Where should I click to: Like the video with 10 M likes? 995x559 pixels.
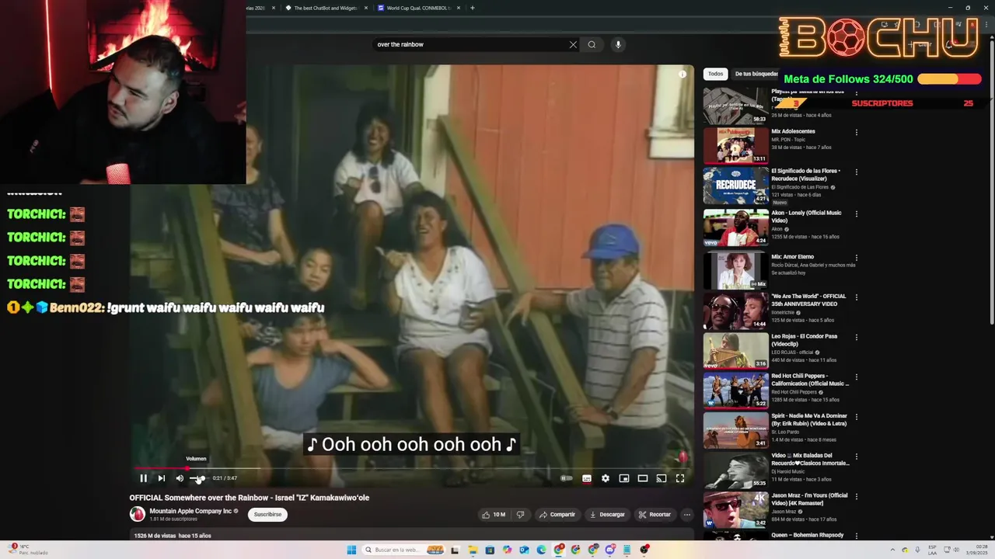(x=494, y=514)
